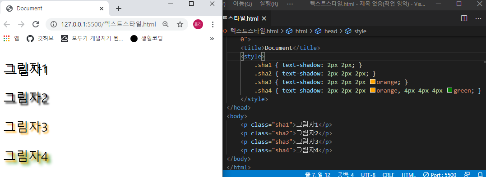Click class="sha3" paragraph line in code
The height and width of the screenshot is (177, 486).
[x=287, y=142]
